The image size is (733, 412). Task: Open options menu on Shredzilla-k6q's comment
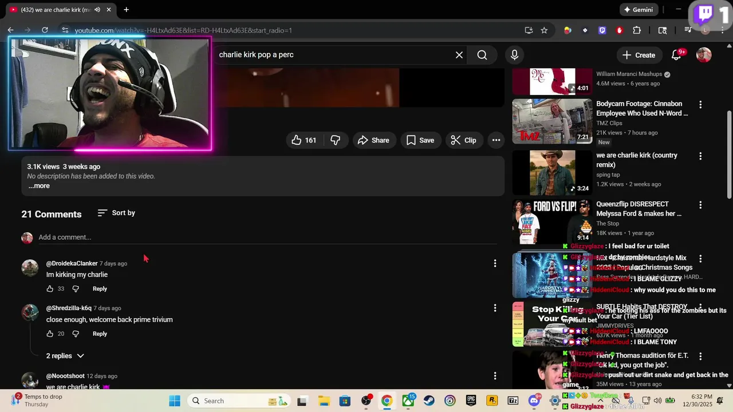coord(495,308)
